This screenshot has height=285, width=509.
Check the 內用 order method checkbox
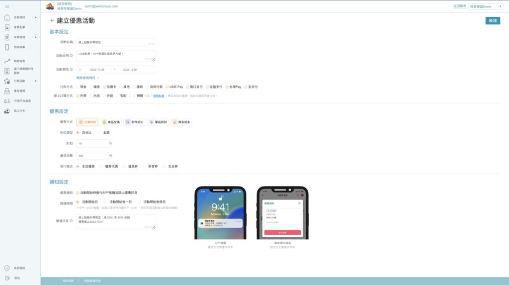[x=91, y=96]
